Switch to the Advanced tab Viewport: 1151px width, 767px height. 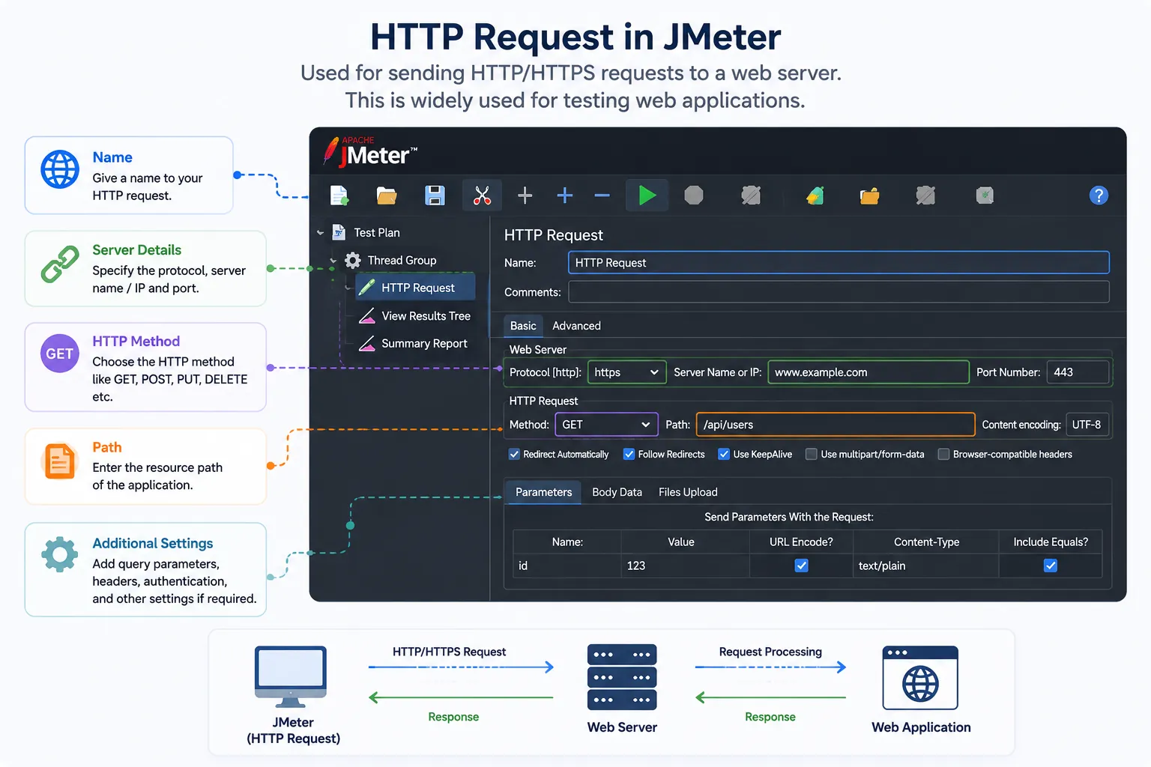tap(576, 326)
